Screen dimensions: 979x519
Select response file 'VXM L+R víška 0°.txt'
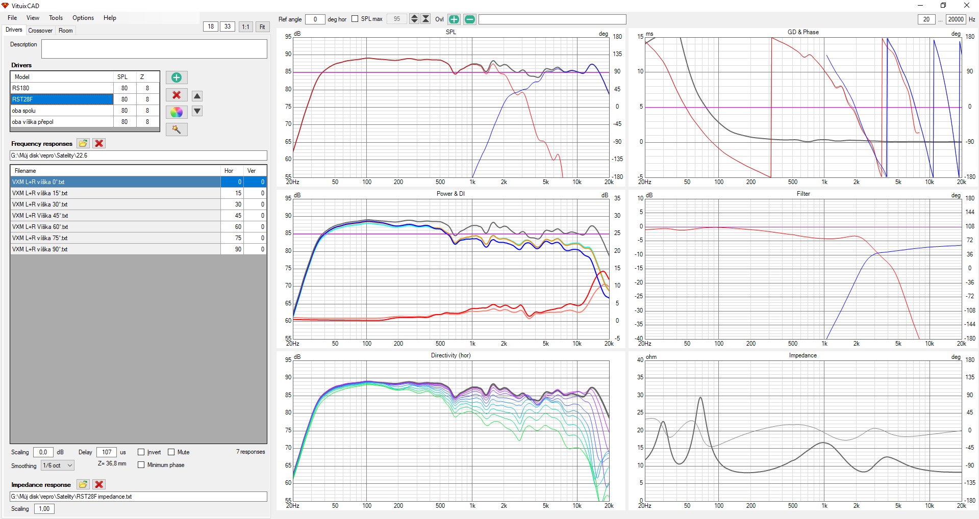coord(138,182)
